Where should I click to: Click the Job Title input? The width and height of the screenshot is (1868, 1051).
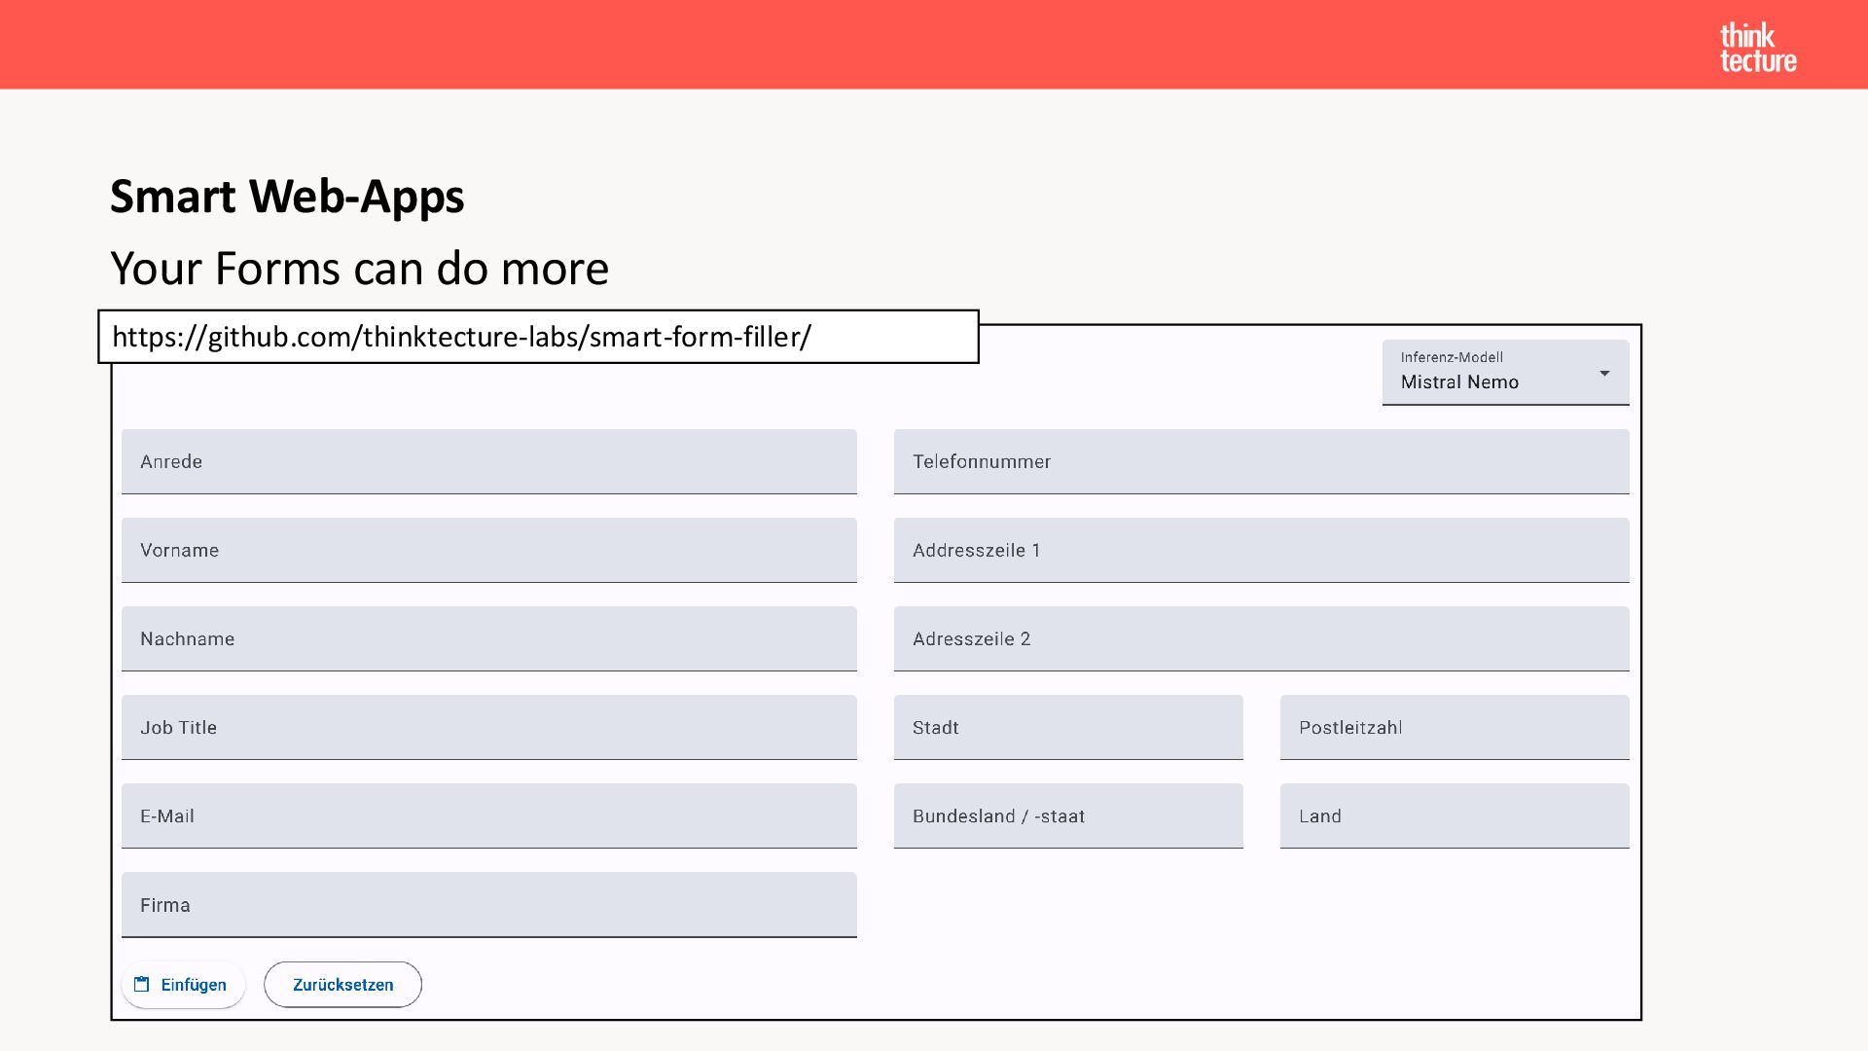tap(488, 727)
